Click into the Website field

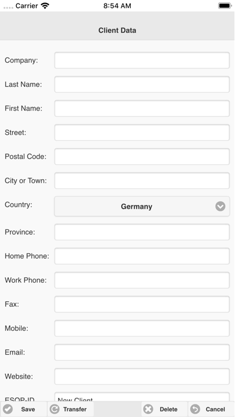(142, 376)
